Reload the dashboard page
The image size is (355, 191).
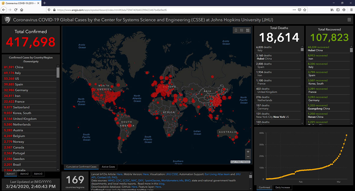point(16,10)
